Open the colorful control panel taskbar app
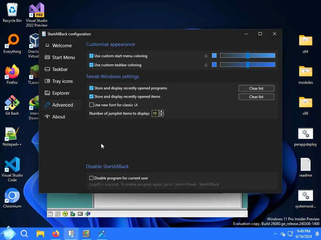321x240 pixels. 86,233
